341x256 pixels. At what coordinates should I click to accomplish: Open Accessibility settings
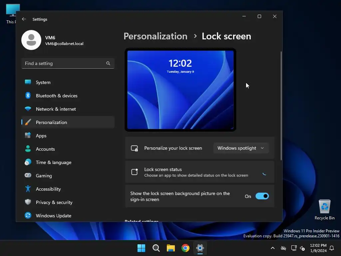click(x=68, y=189)
